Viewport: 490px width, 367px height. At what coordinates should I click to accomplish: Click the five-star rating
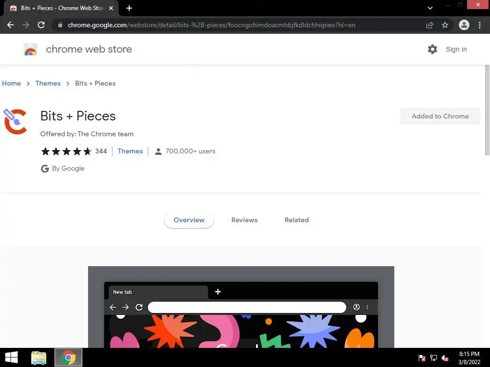pos(66,151)
